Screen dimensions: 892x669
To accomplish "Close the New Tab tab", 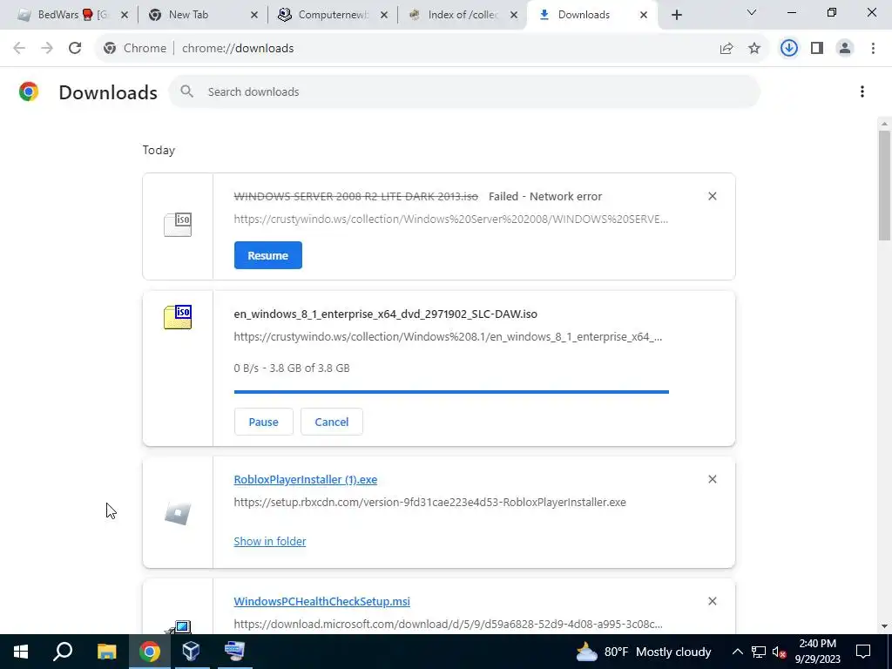I will click(x=254, y=15).
